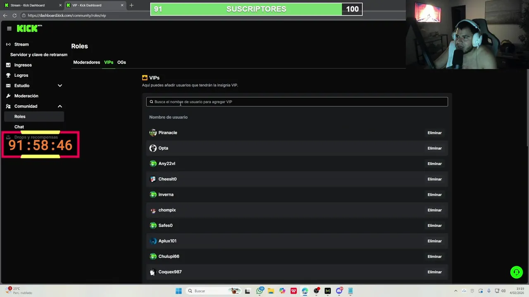Close the Stream - Kick Dashboard tab
The image size is (529, 297).
pyautogui.click(x=60, y=5)
